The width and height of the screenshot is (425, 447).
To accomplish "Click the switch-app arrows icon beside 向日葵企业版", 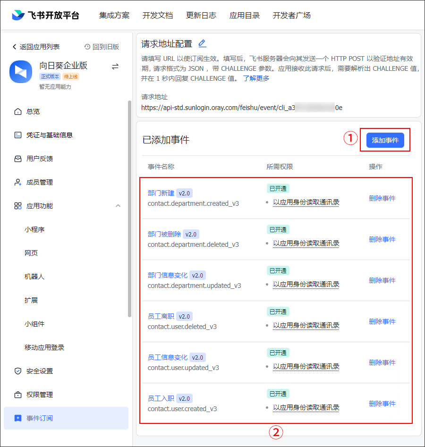I will 115,67.
